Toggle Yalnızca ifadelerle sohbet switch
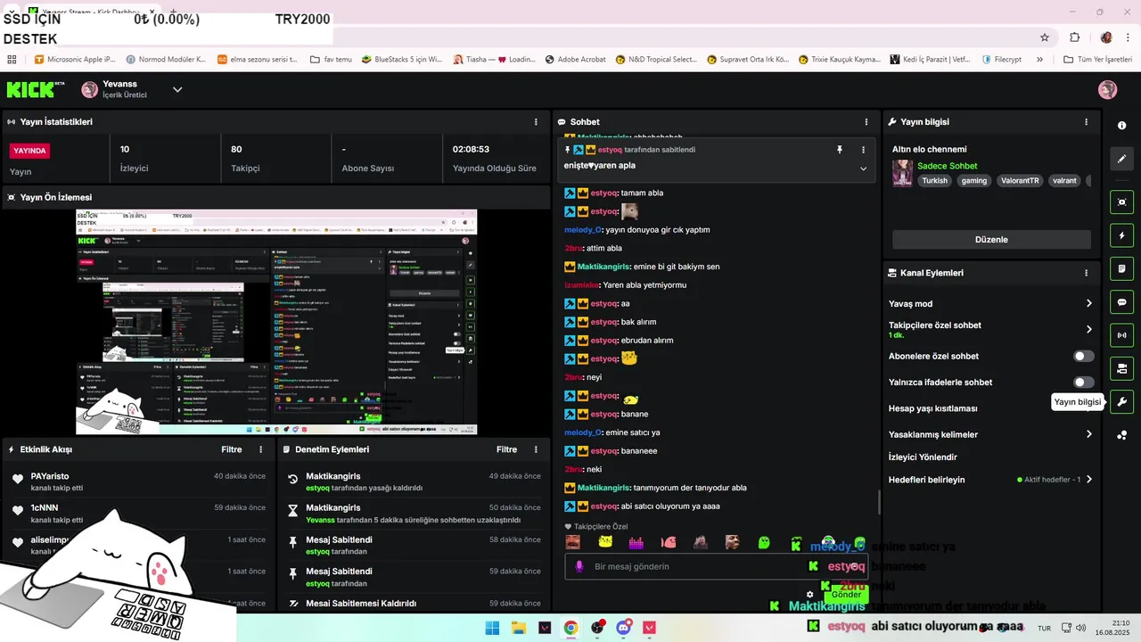Viewport: 1141px width, 642px height. 1083,383
